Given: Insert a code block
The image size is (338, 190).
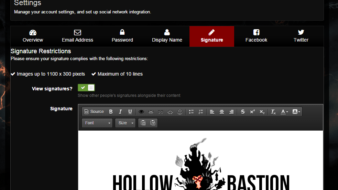Looking at the screenshot, I should tap(170, 112).
